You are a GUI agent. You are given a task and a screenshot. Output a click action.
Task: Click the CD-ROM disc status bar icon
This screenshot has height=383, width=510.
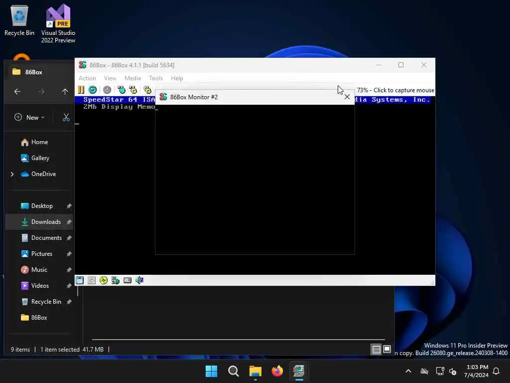[x=104, y=280]
